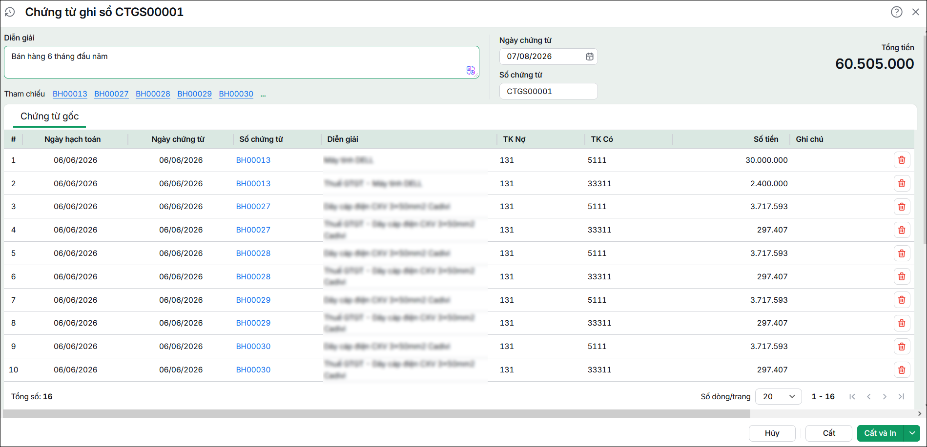Open voucher BH00027 in row 3

coord(253,207)
